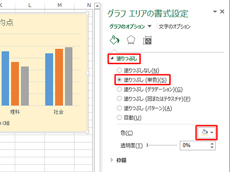The height and width of the screenshot is (172, 230).
Task: Select 塗りつぶし (図またはテクスチャ)(P) option
Action: click(x=154, y=99)
